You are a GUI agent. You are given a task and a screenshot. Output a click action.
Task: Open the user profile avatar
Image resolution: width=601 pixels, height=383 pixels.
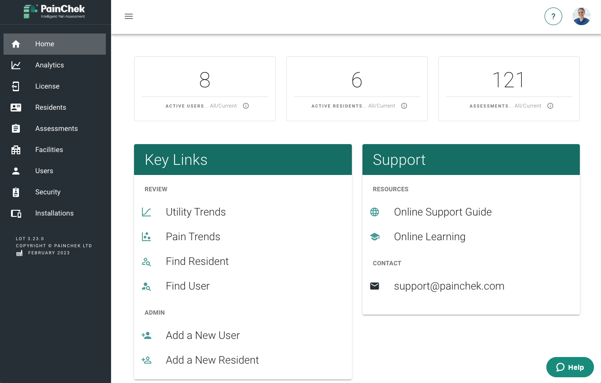coord(582,16)
